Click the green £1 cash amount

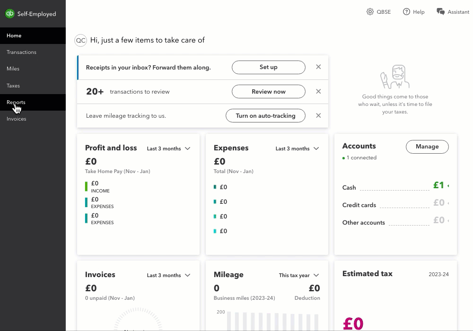point(438,185)
